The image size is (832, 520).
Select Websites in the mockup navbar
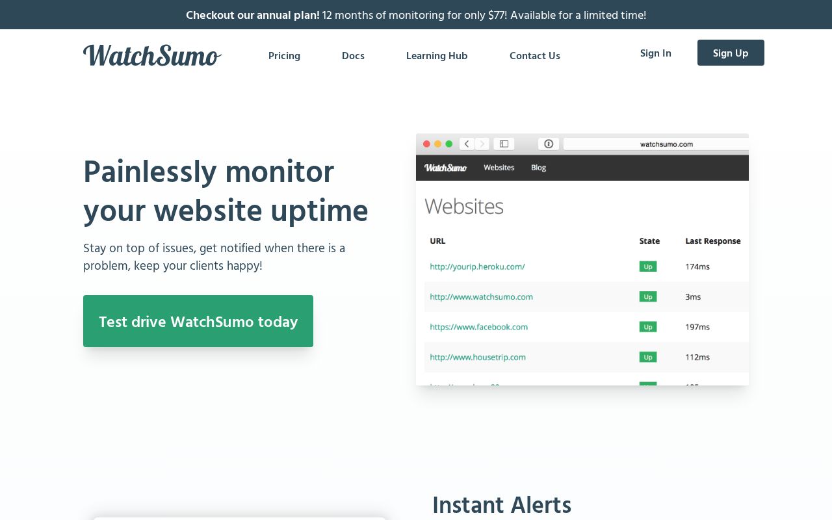pyautogui.click(x=499, y=167)
